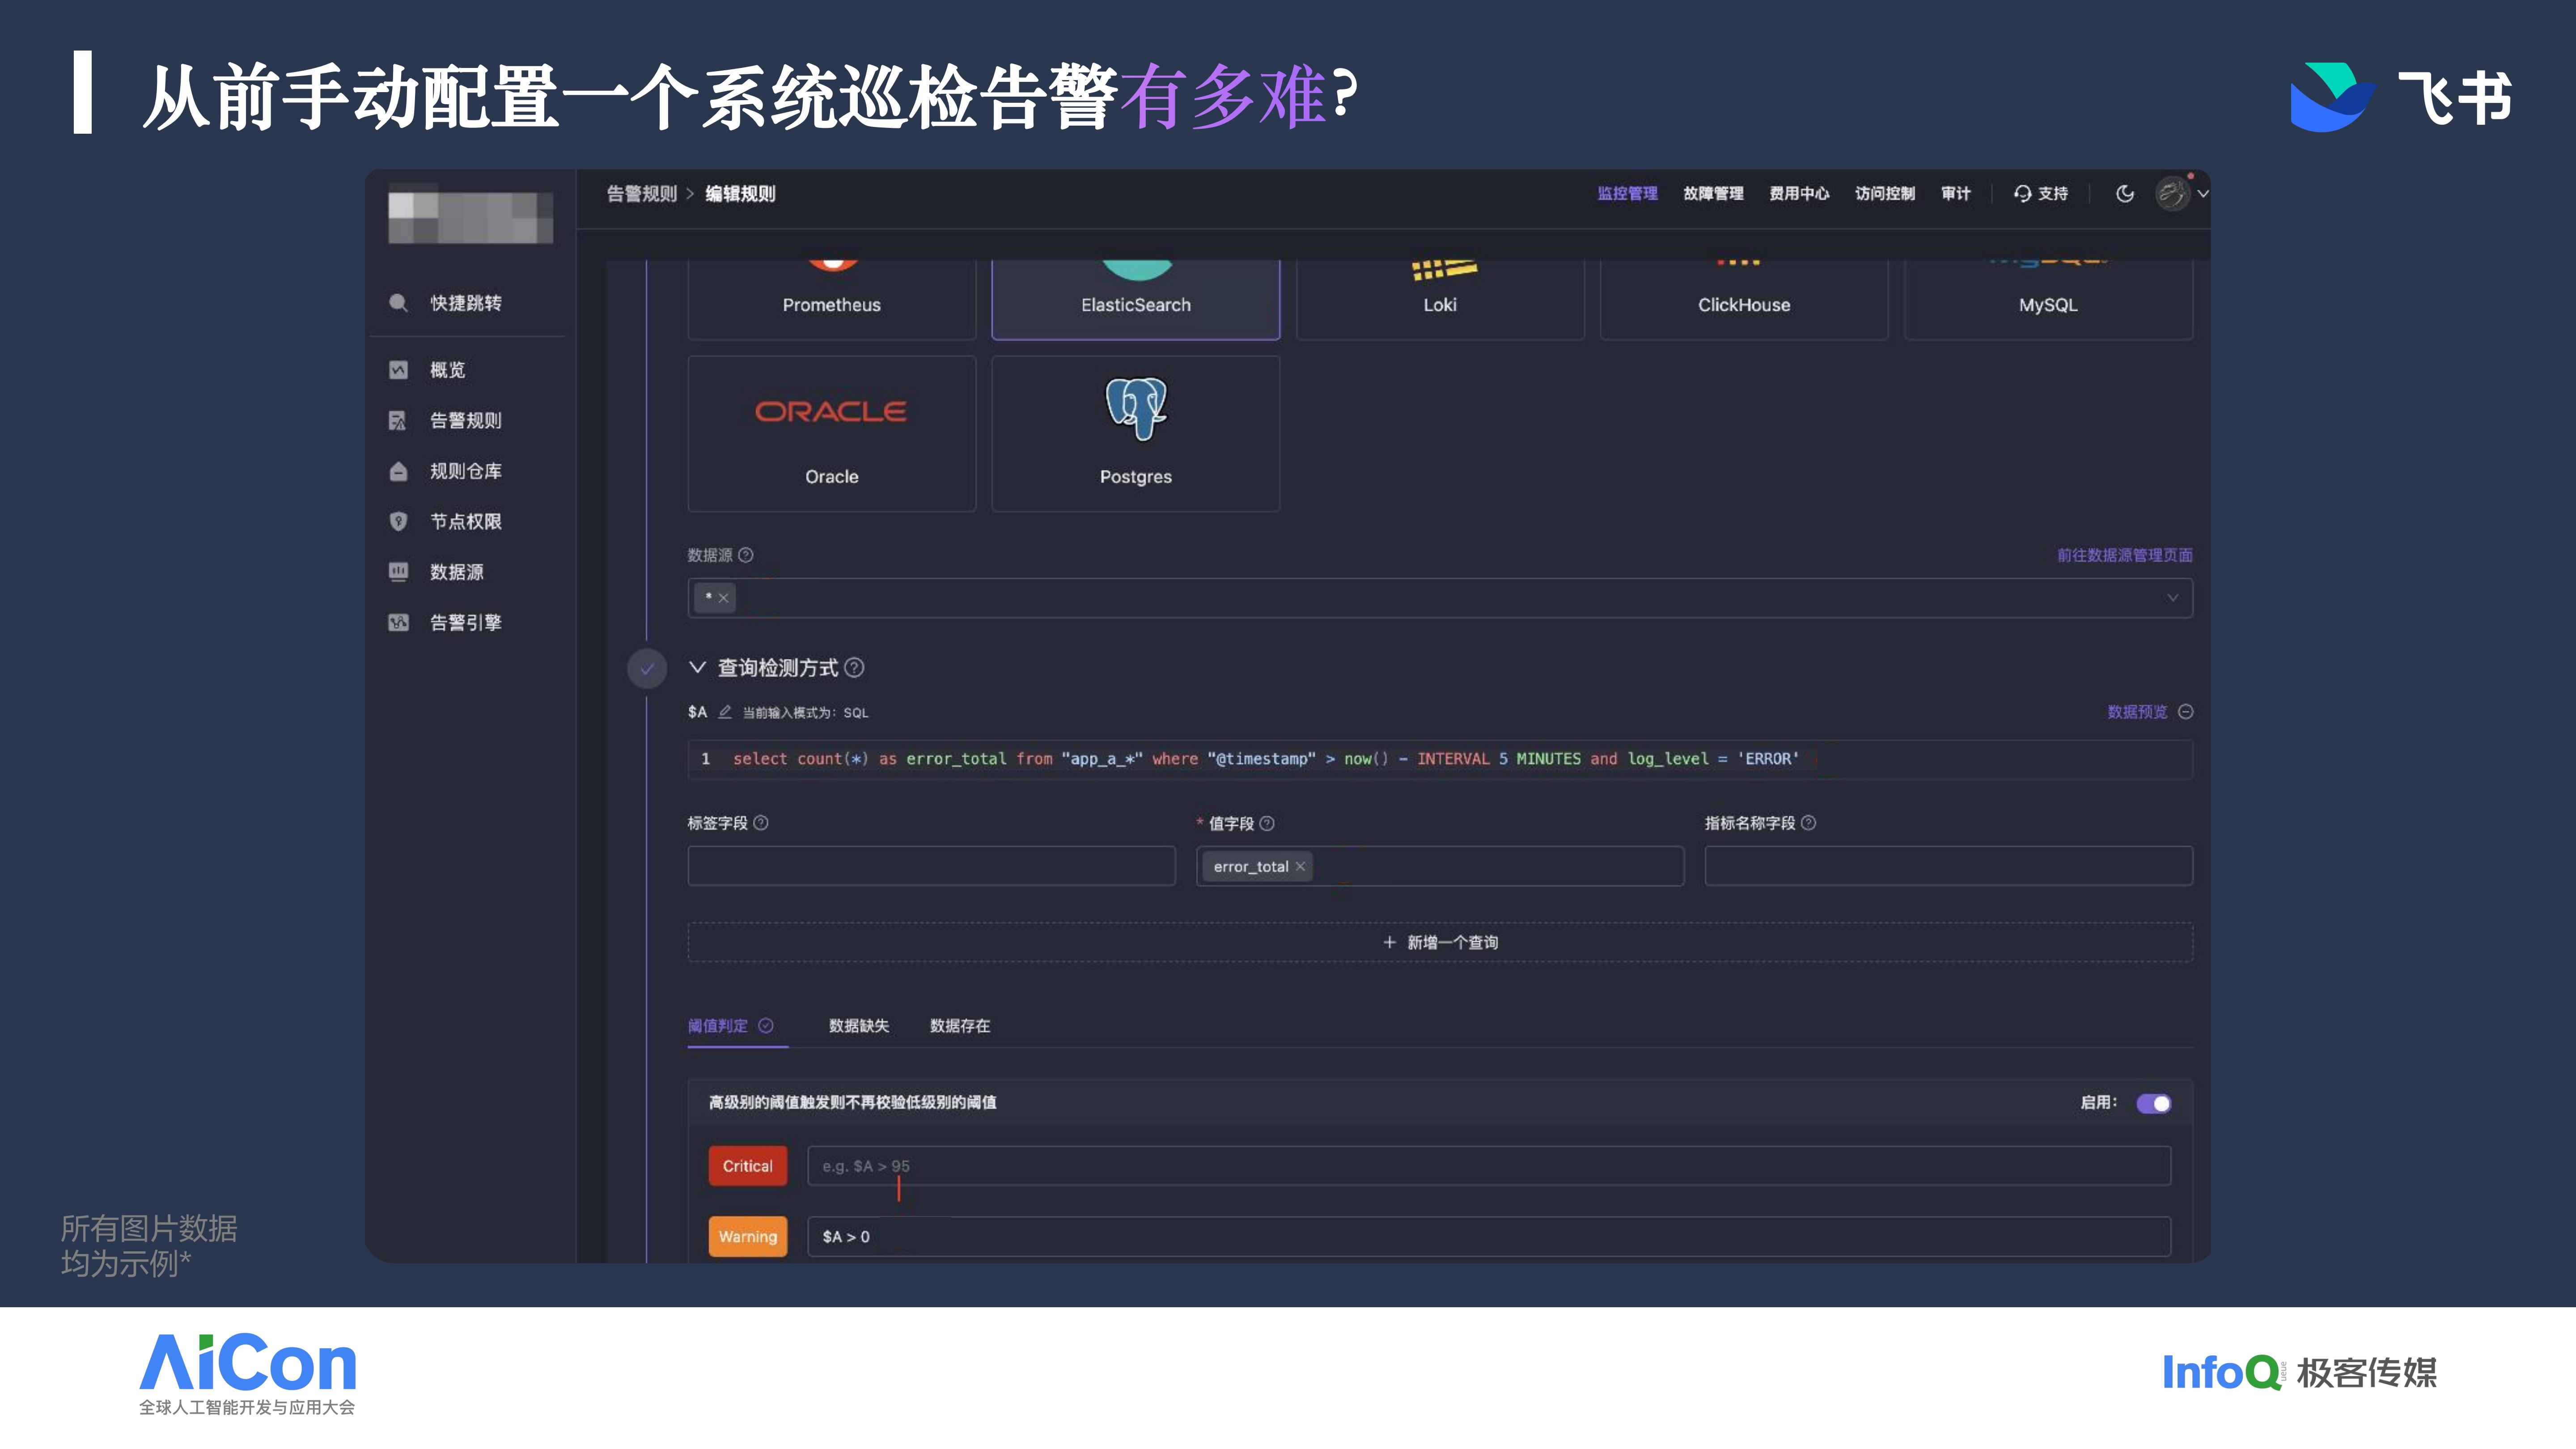This screenshot has height=1449, width=2576.
Task: Click the 编辑规则 breadcrumb text
Action: [740, 193]
